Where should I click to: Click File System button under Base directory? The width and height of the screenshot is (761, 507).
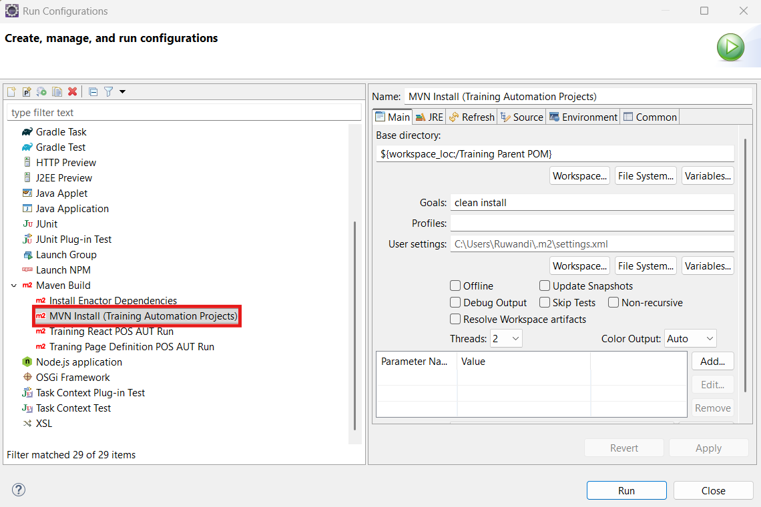pos(646,176)
